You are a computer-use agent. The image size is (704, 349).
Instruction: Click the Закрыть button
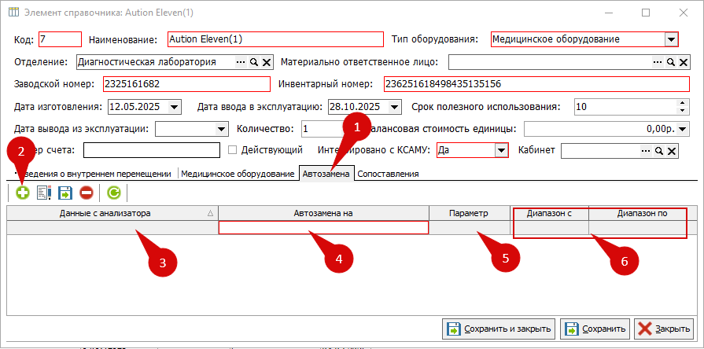click(665, 329)
